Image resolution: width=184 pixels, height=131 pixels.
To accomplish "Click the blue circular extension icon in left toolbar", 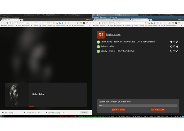I will click(x=62, y=23).
